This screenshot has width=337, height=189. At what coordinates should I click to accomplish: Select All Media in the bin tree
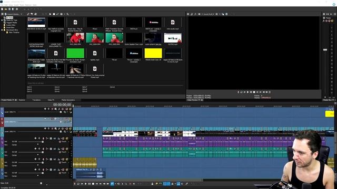(x=9, y=17)
